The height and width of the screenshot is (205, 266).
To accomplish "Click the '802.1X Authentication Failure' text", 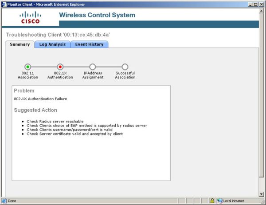I will point(40,99).
